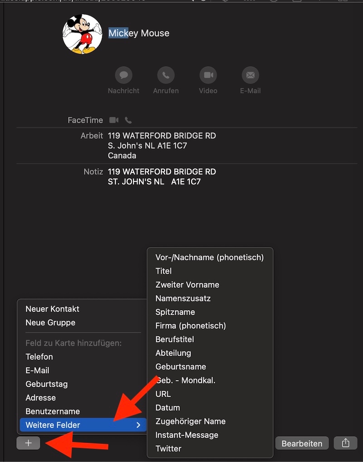
Task: Click the Nachricht message bubble icon
Action: [123, 75]
